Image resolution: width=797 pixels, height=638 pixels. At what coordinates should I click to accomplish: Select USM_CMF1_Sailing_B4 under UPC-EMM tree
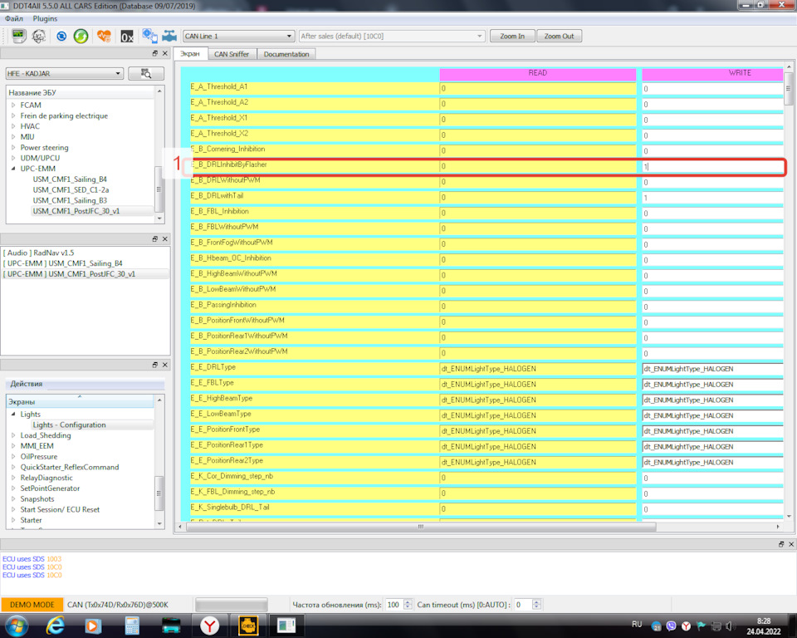[x=70, y=179]
